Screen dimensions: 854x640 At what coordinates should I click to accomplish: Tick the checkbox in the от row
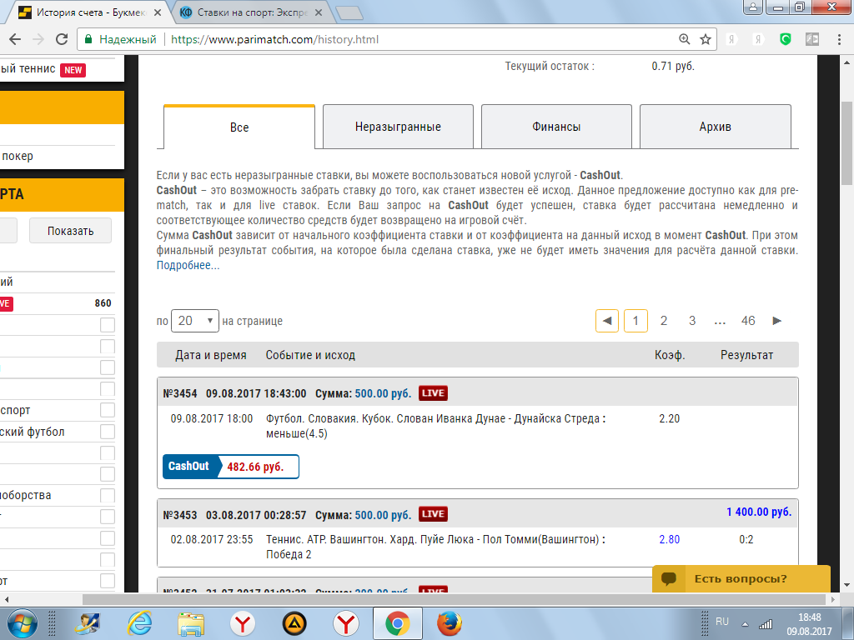click(108, 581)
